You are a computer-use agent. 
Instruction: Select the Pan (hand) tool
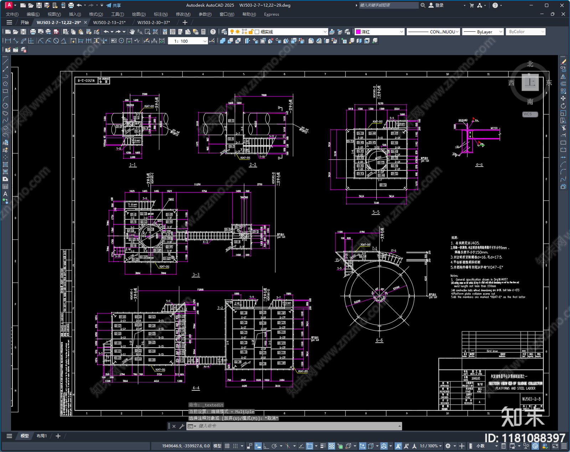[x=132, y=32]
